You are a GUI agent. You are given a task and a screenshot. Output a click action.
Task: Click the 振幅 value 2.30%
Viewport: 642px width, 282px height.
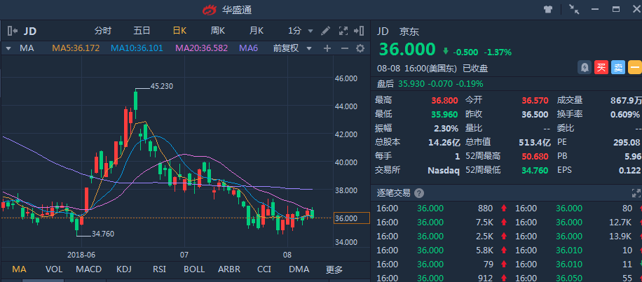click(446, 128)
